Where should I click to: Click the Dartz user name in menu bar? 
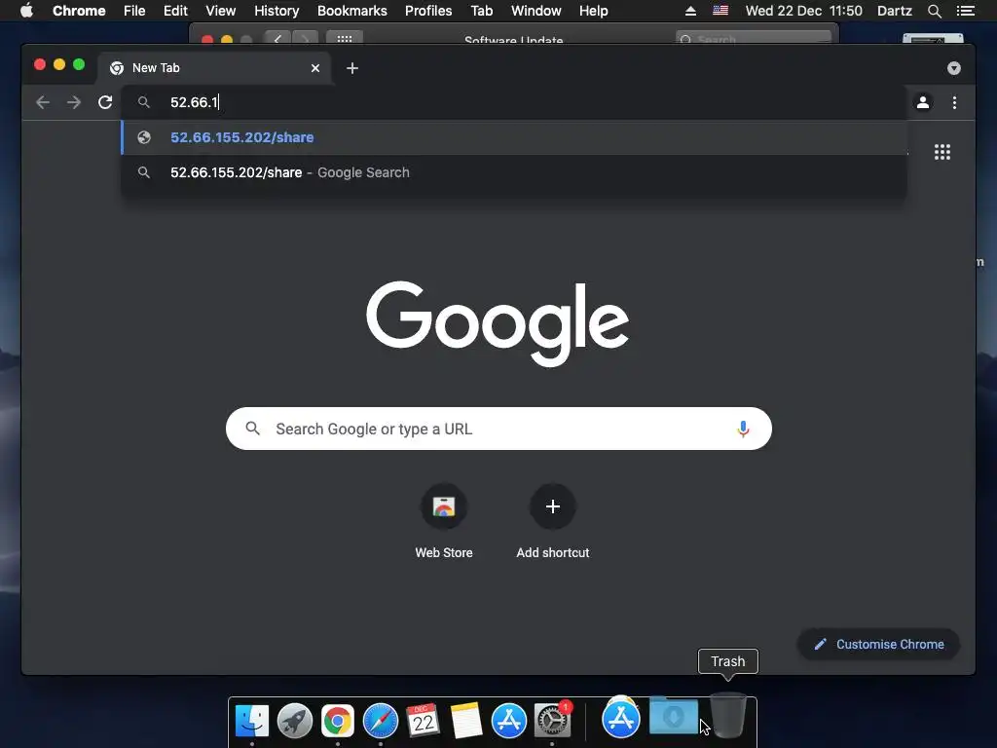click(x=894, y=11)
